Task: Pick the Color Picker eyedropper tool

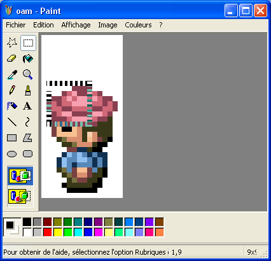Action: (12, 74)
